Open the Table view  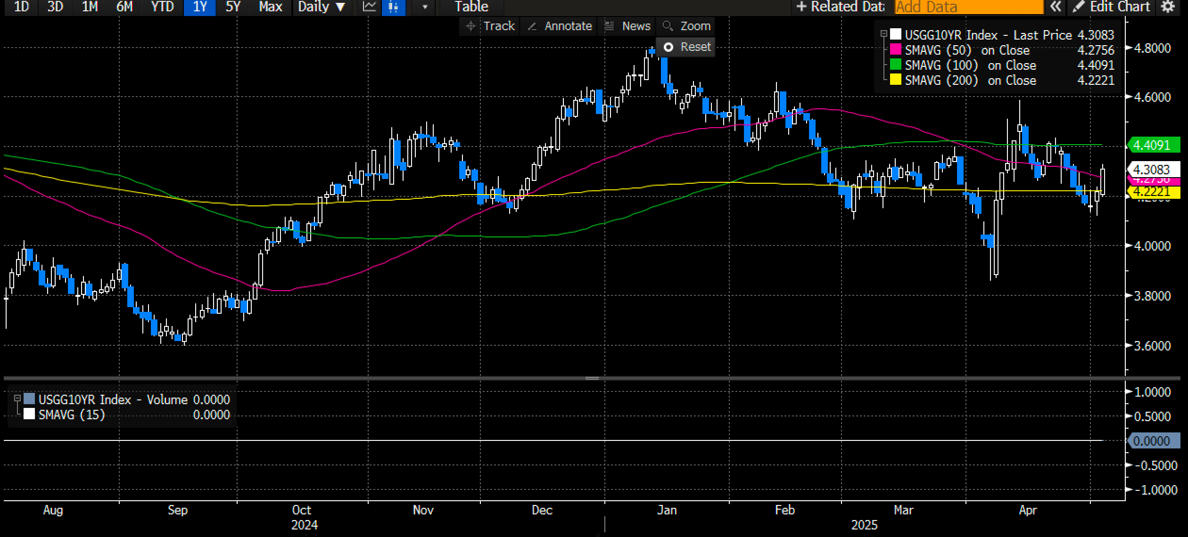point(471,7)
